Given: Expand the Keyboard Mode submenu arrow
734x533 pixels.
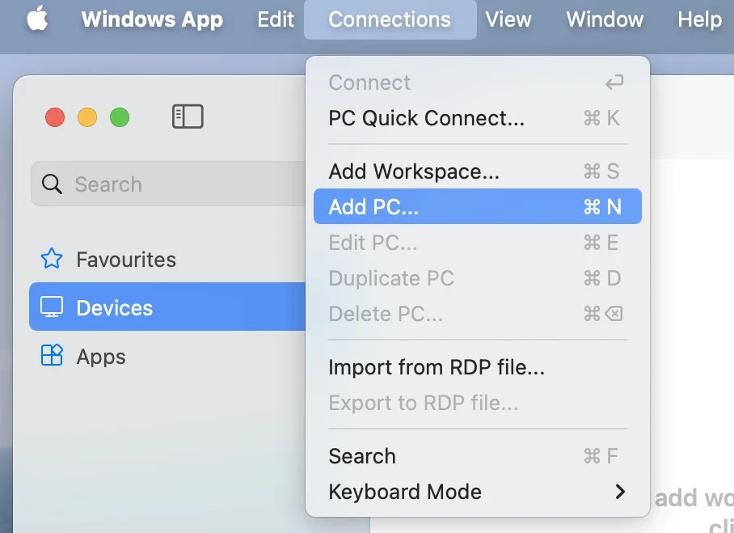Looking at the screenshot, I should [620, 491].
